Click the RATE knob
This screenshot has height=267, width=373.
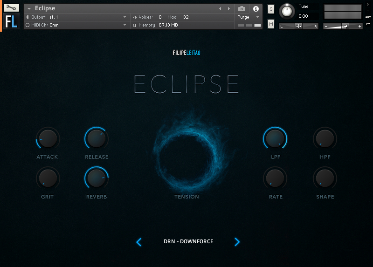(x=275, y=178)
